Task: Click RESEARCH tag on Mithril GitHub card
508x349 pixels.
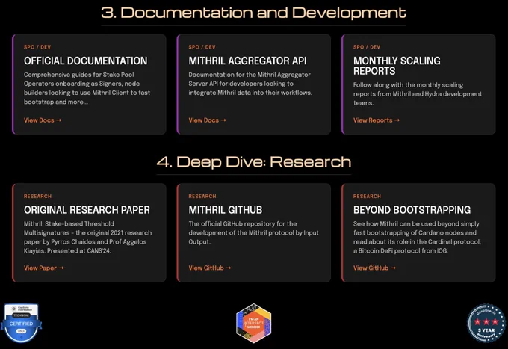Action: coord(202,196)
